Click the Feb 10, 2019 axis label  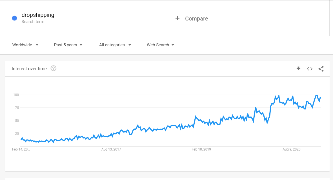click(x=201, y=149)
